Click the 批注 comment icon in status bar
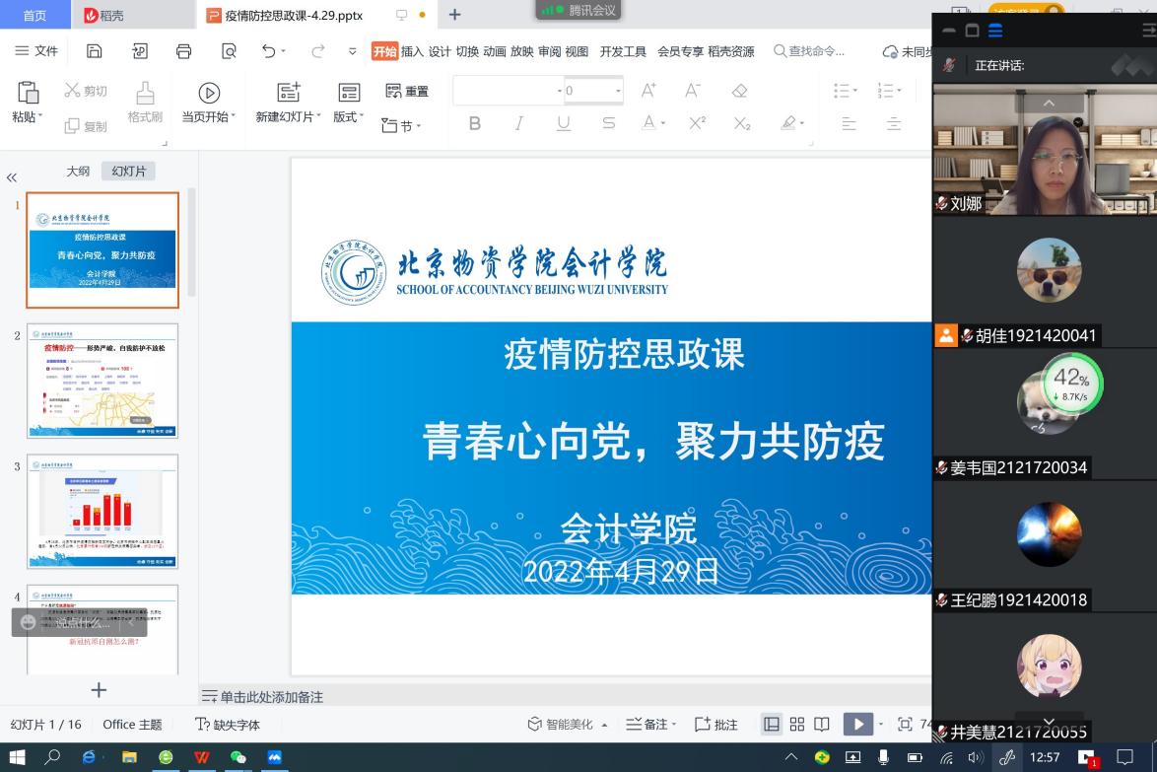 point(716,725)
